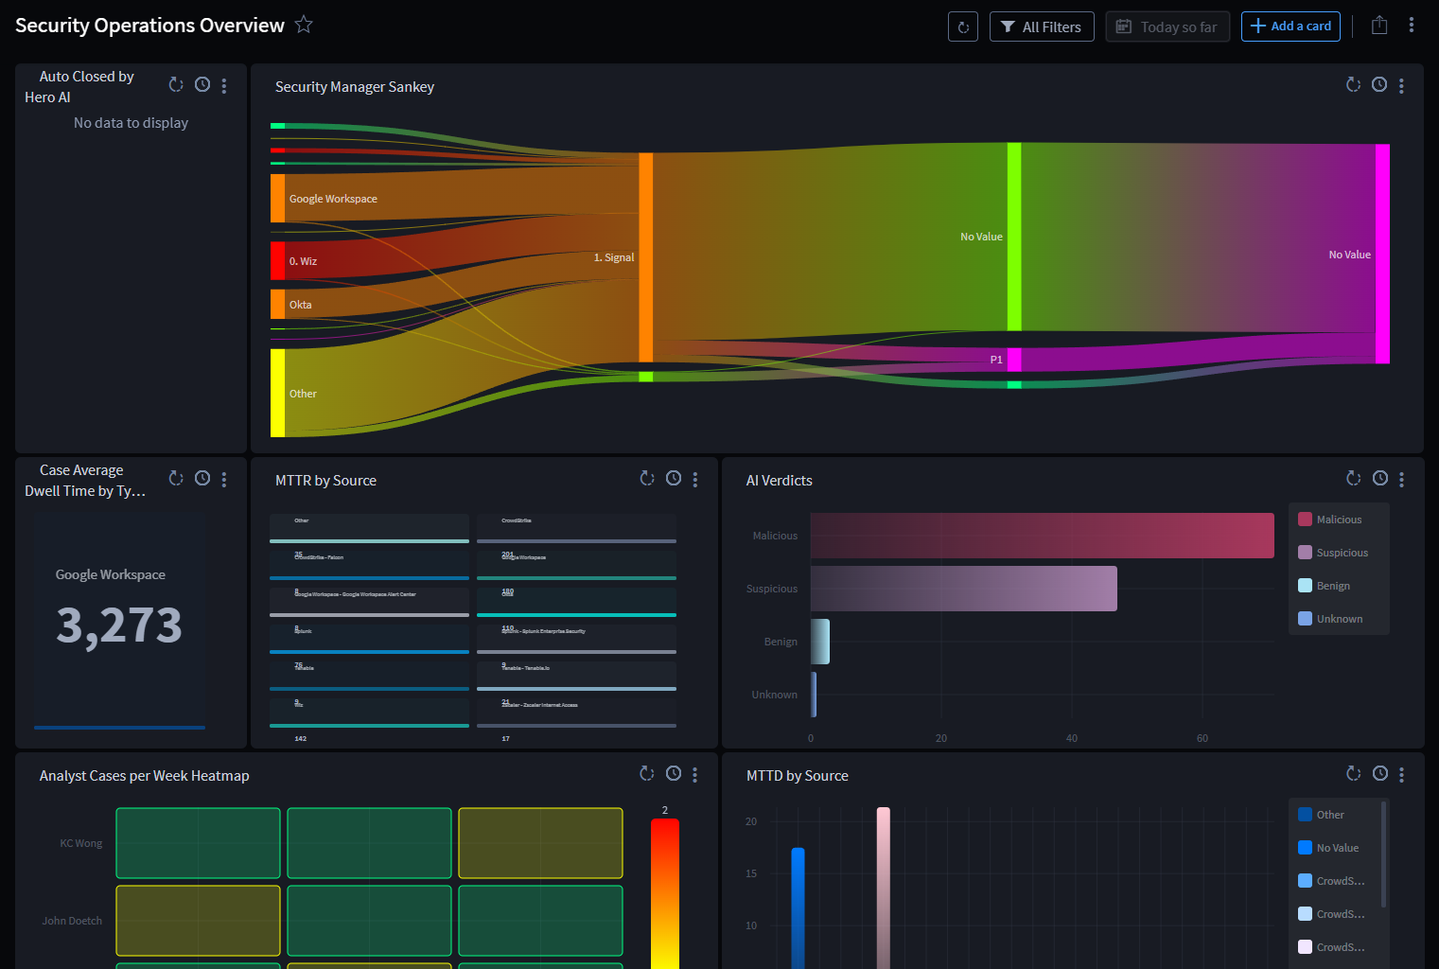Open Analyst Cases Heatmap card menu
Image resolution: width=1439 pixels, height=969 pixels.
coord(695,775)
